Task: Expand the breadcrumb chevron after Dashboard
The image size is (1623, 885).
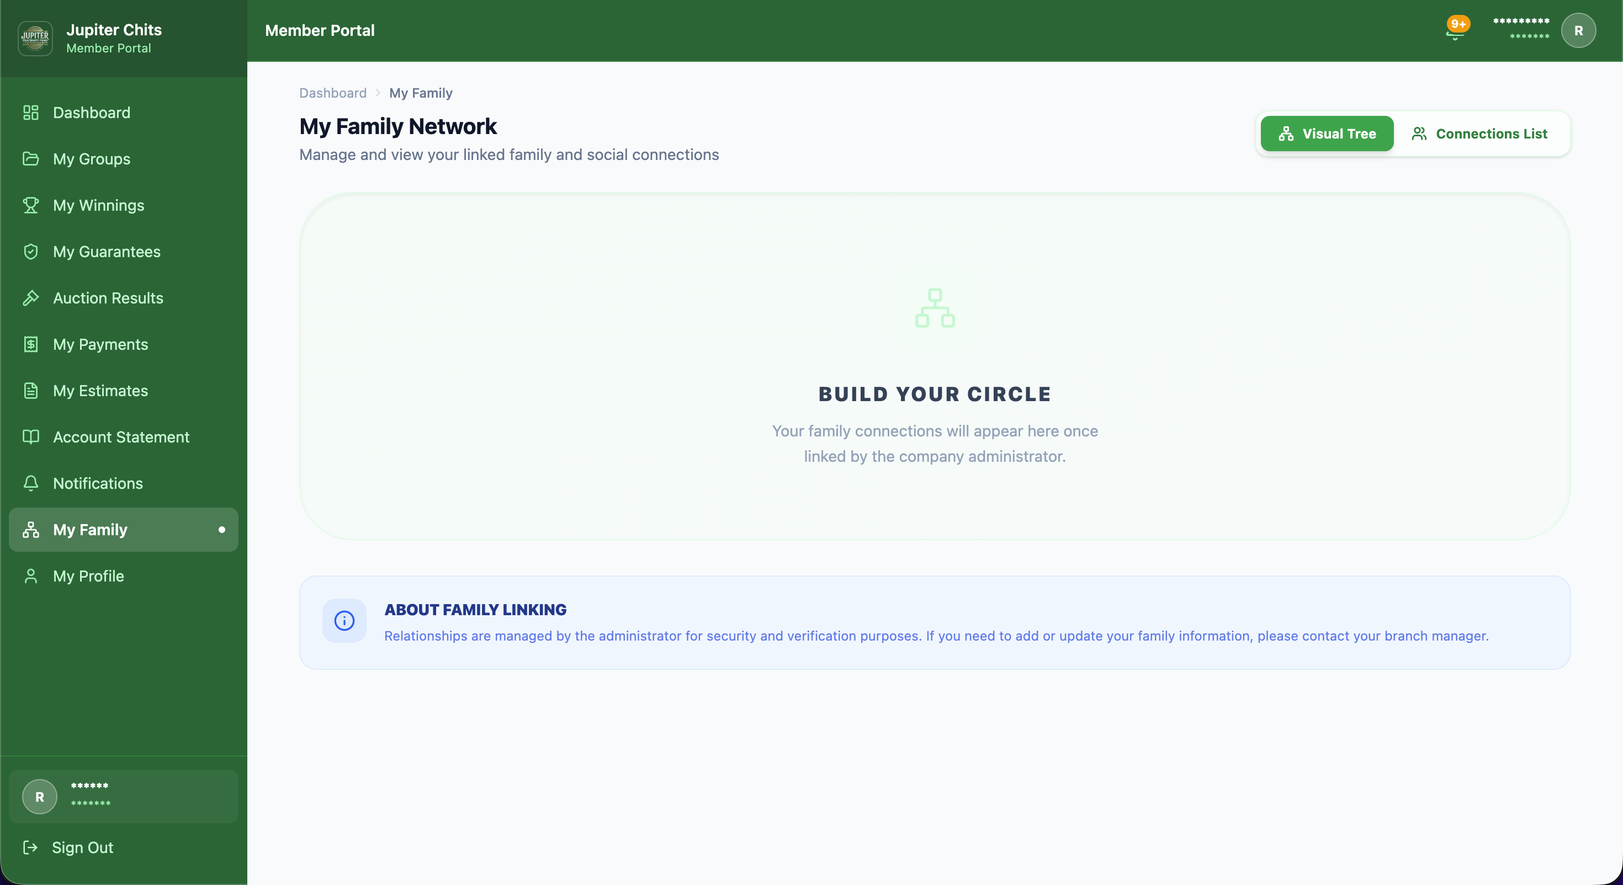Action: (378, 93)
